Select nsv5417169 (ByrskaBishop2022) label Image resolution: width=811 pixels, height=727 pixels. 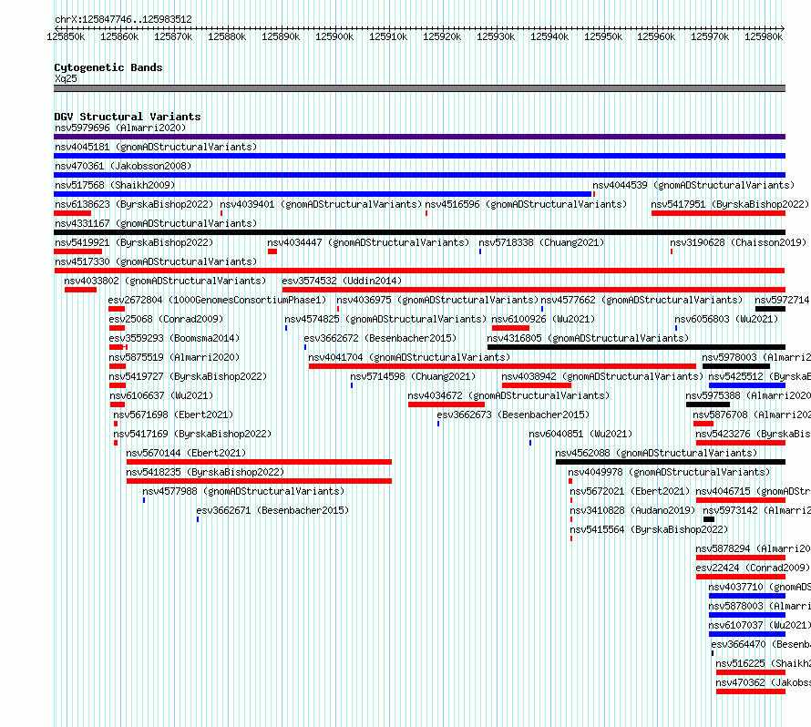(x=192, y=434)
